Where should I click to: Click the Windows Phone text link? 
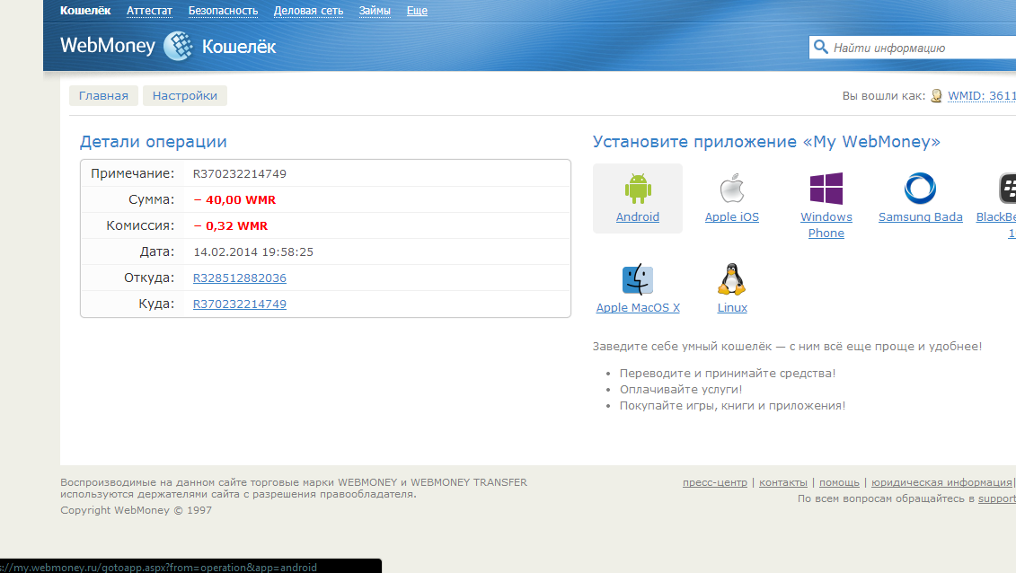click(x=826, y=225)
